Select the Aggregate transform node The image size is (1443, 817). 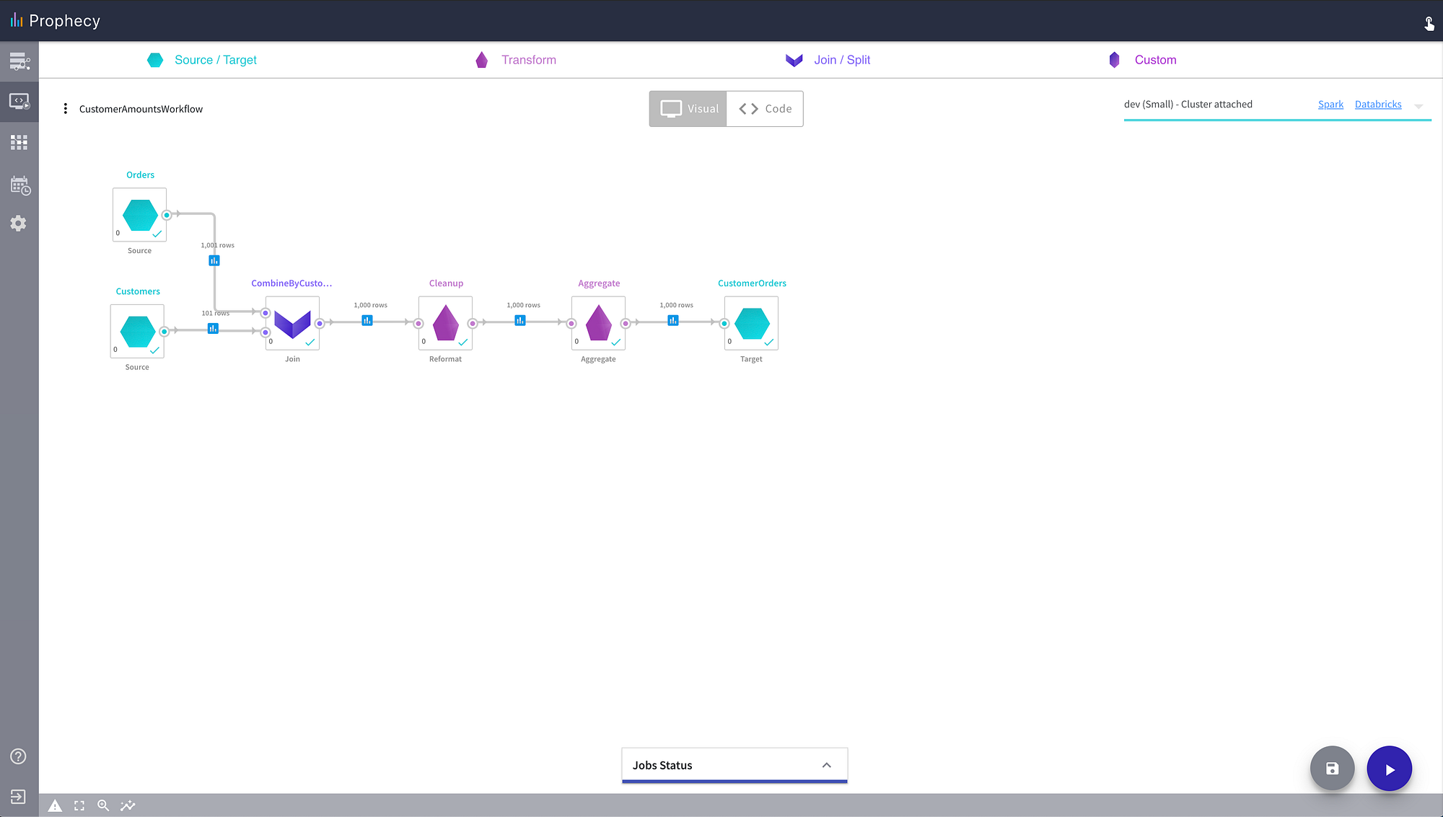tap(598, 324)
